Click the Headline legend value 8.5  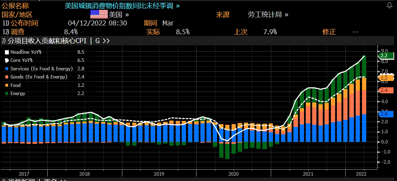[x=81, y=52]
